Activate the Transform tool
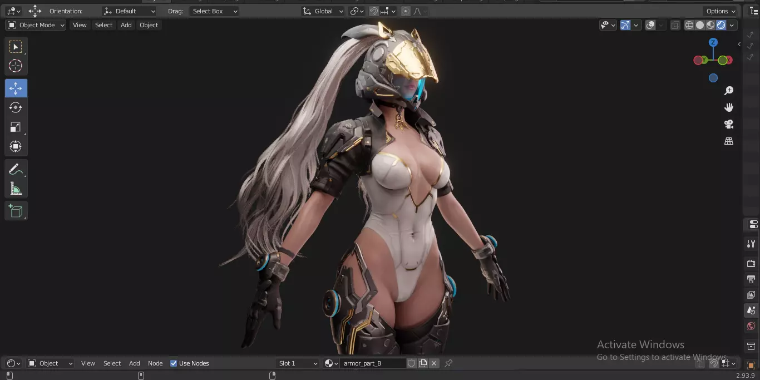760x380 pixels. 16,146
